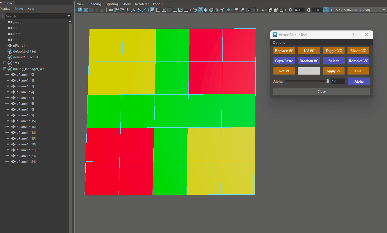Open the viewport Shading menu
The image size is (387, 233).
click(x=95, y=4)
